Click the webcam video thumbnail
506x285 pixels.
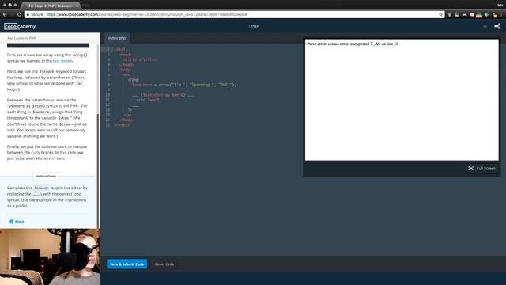point(50,256)
